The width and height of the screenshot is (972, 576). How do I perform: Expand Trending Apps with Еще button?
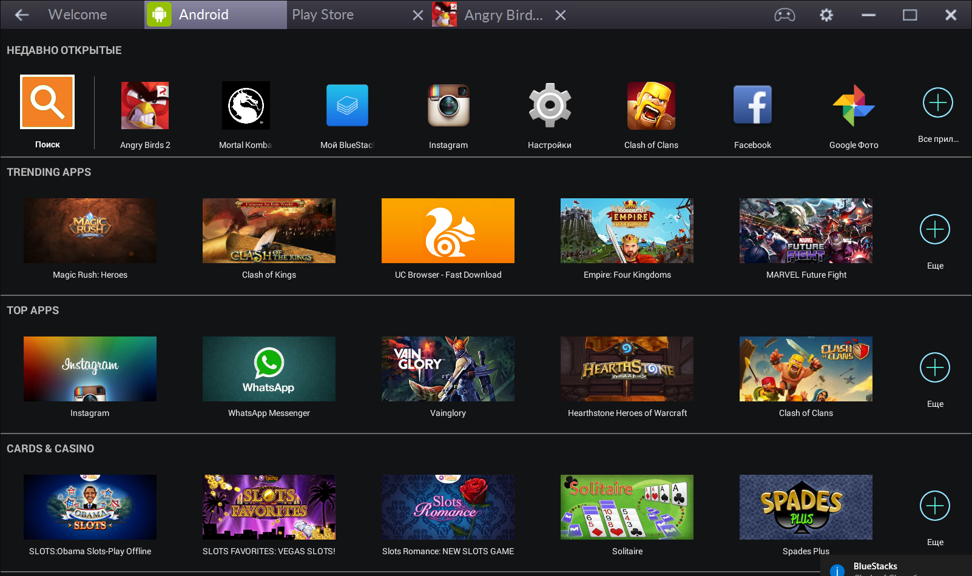935,230
